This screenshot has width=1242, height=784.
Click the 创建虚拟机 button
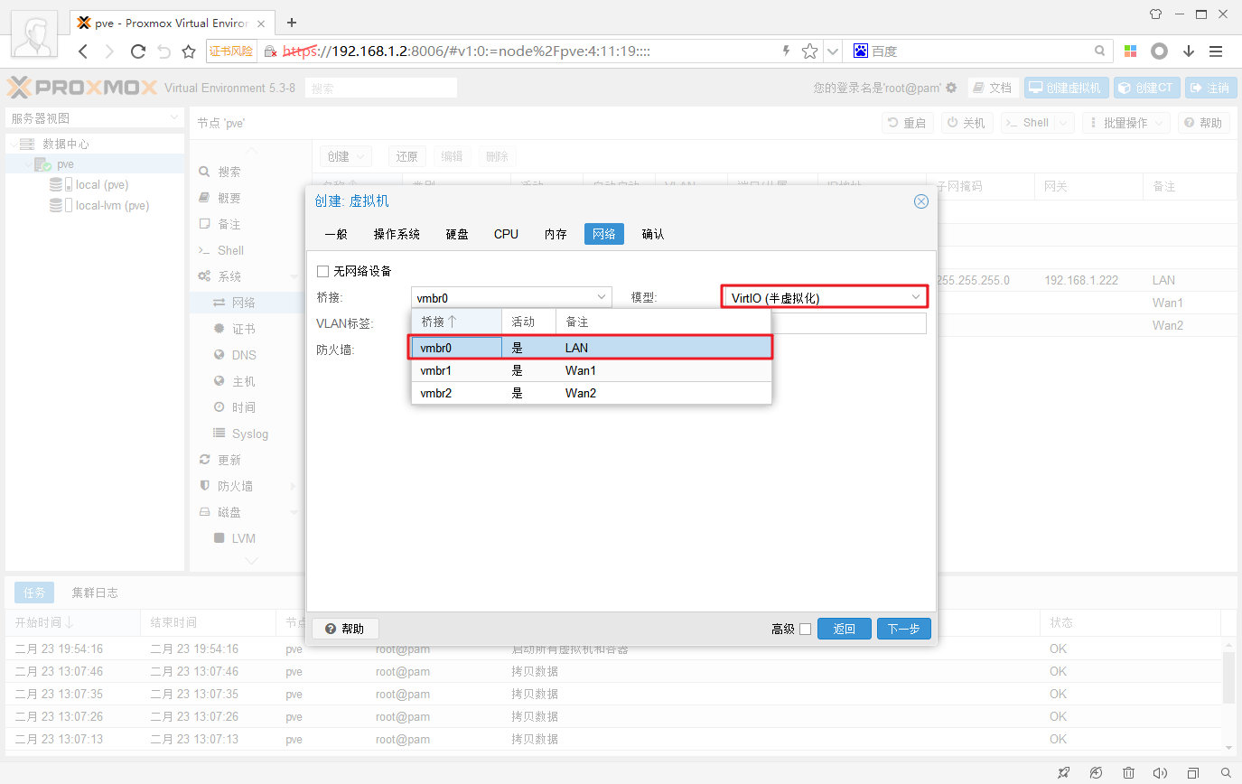[x=1066, y=88]
